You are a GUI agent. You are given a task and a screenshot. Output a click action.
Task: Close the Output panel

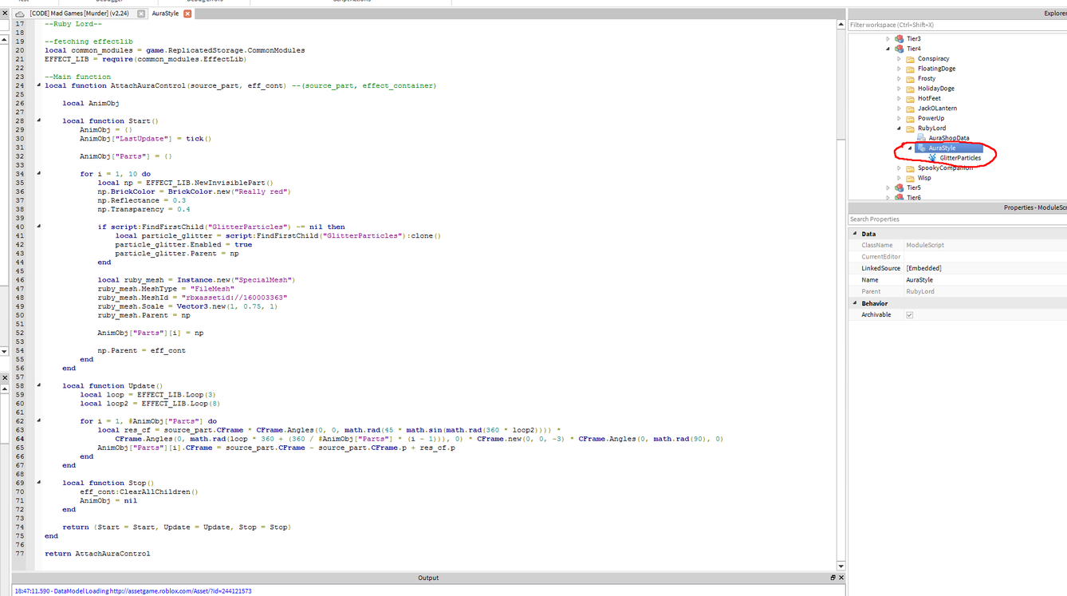click(x=841, y=578)
